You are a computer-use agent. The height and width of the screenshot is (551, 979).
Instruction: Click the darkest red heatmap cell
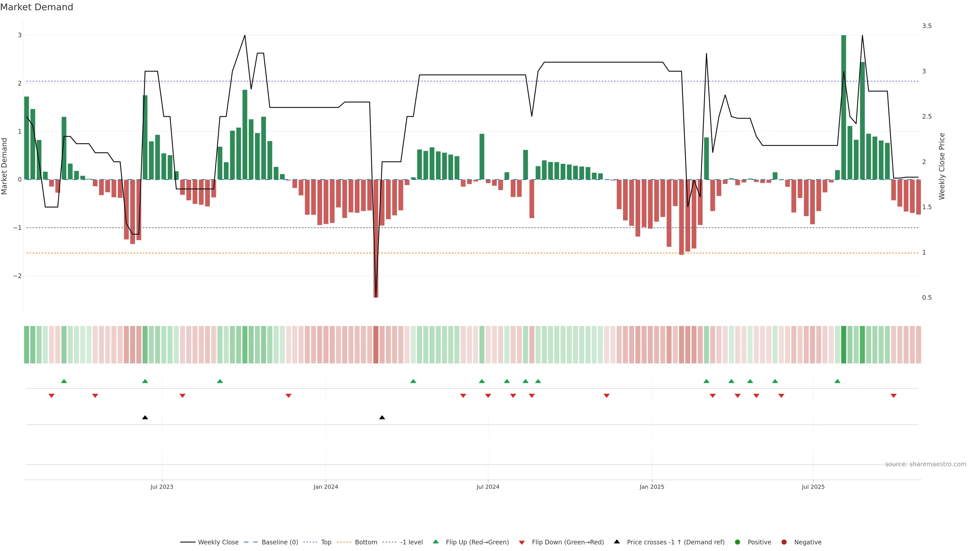tap(376, 345)
